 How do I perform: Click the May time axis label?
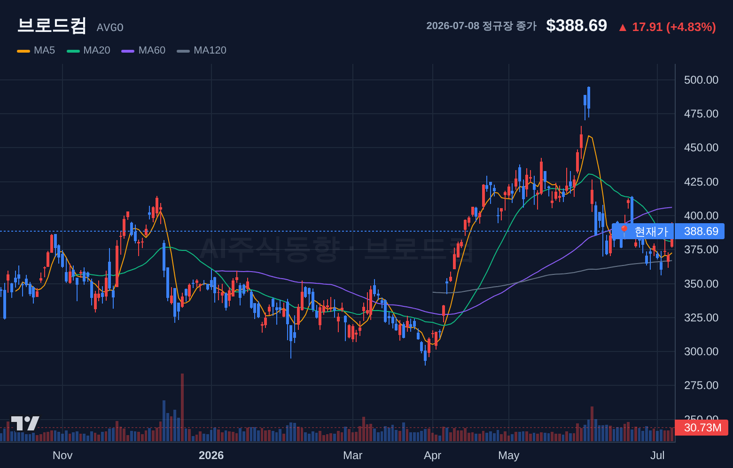pos(509,455)
